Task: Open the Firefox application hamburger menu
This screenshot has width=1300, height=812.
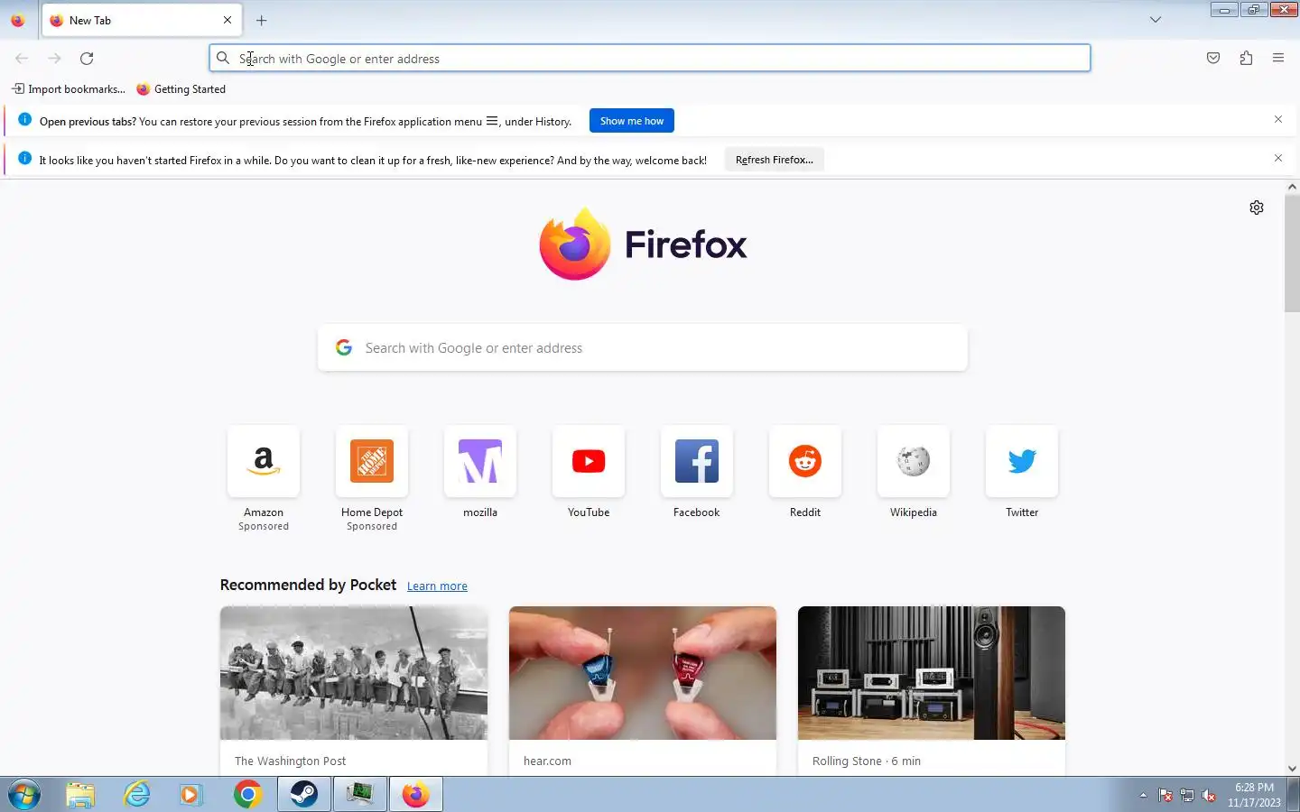Action: (1278, 59)
